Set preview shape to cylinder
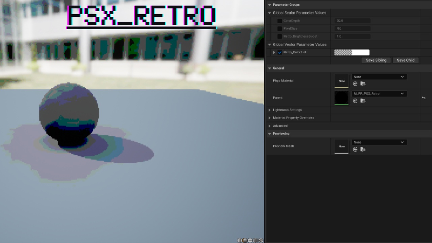The height and width of the screenshot is (243, 432). click(239, 240)
